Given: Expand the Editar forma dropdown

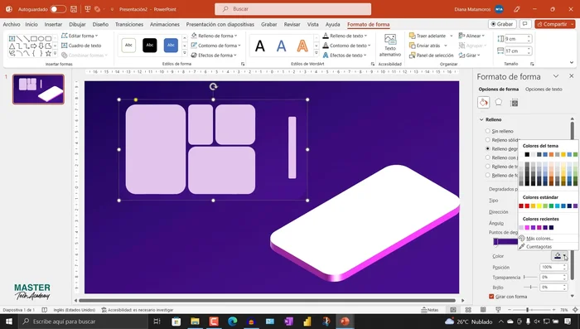Looking at the screenshot, I should [80, 36].
